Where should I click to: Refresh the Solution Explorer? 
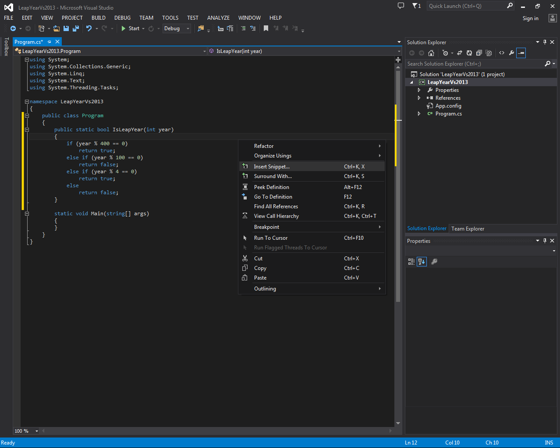tap(469, 53)
